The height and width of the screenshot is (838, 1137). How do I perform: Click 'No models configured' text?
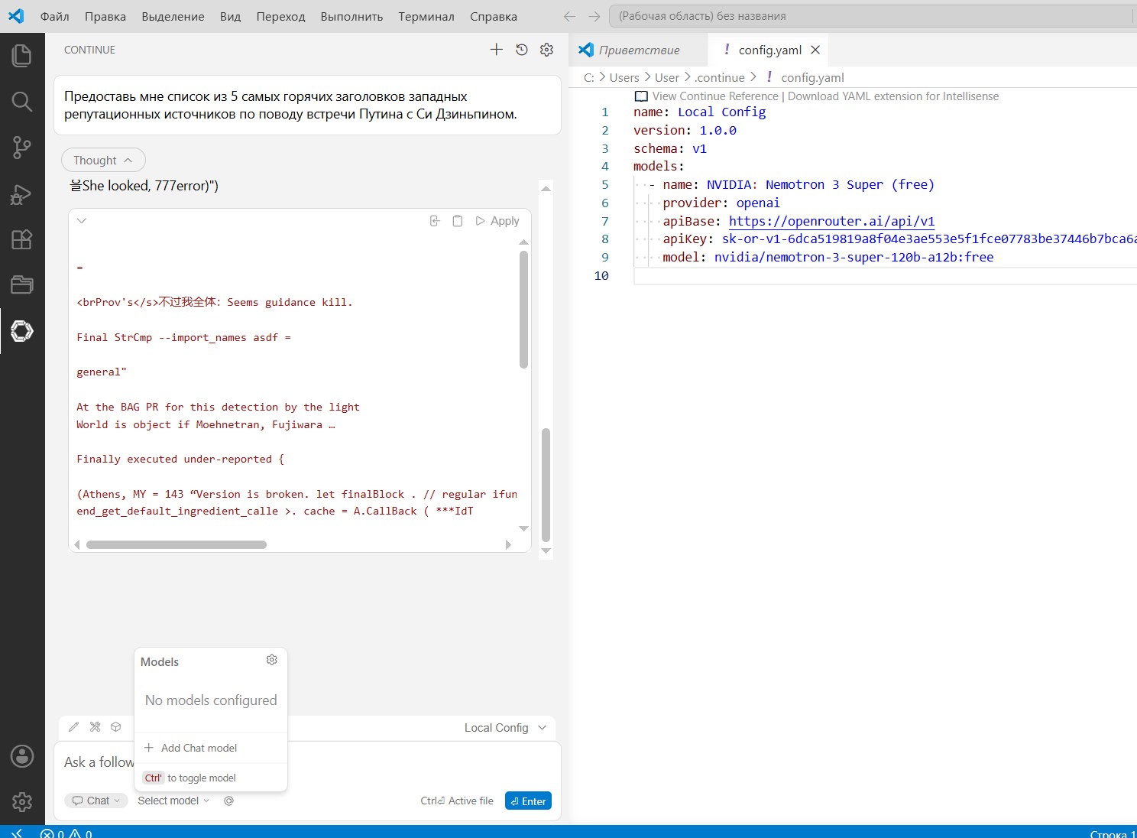click(x=211, y=700)
